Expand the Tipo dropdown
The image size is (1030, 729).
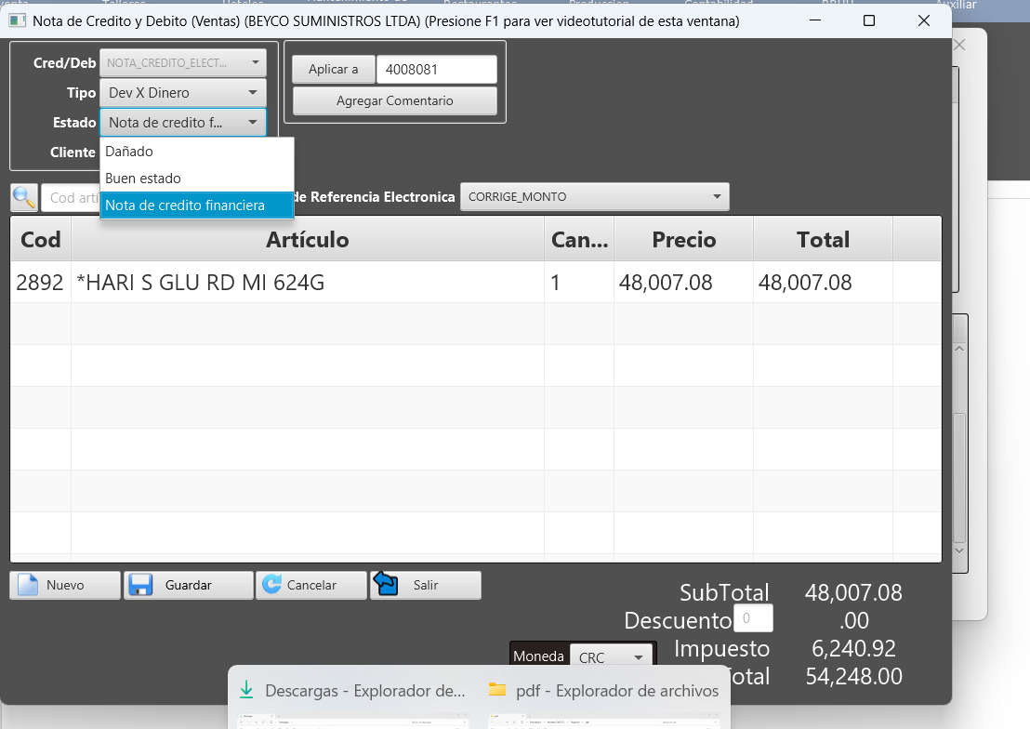(182, 93)
